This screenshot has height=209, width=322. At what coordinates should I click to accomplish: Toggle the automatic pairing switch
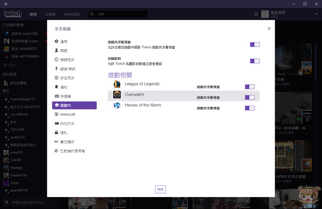tap(255, 61)
